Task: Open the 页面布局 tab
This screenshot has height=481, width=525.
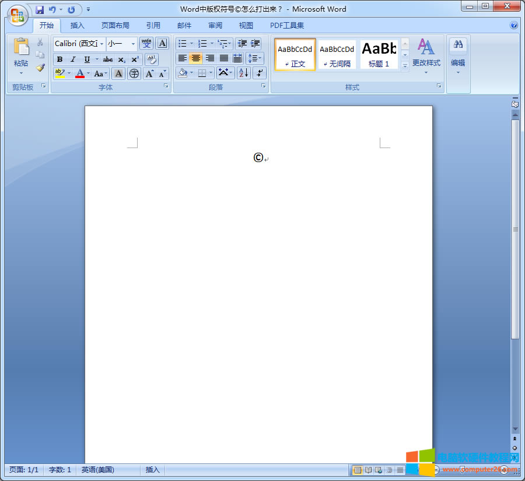Action: point(116,26)
